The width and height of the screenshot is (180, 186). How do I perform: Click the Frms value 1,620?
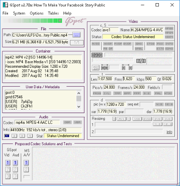[x=129, y=79]
